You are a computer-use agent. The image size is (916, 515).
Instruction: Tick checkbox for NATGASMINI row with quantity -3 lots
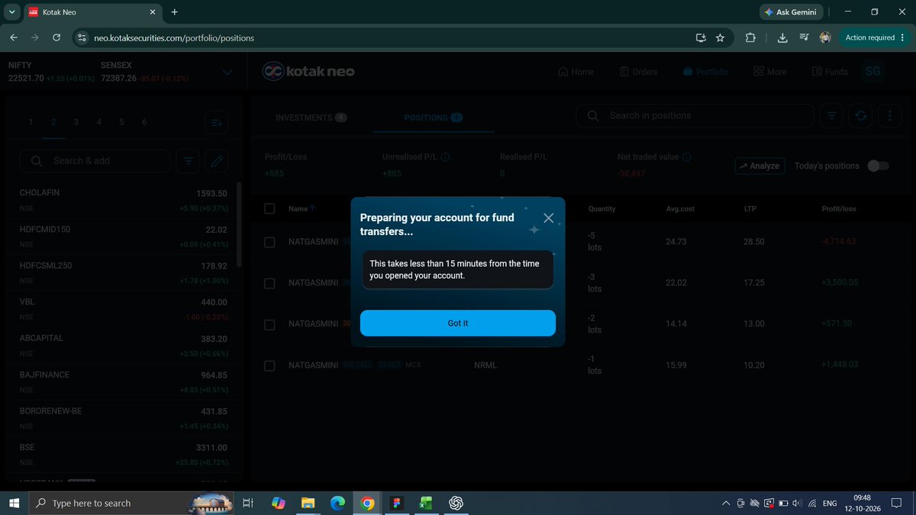point(269,283)
